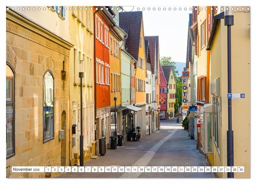Image resolution: width=256 pixels, height=184 pixels.
Task: Click the highlighted 21 date cell
Action: click(x=181, y=169)
